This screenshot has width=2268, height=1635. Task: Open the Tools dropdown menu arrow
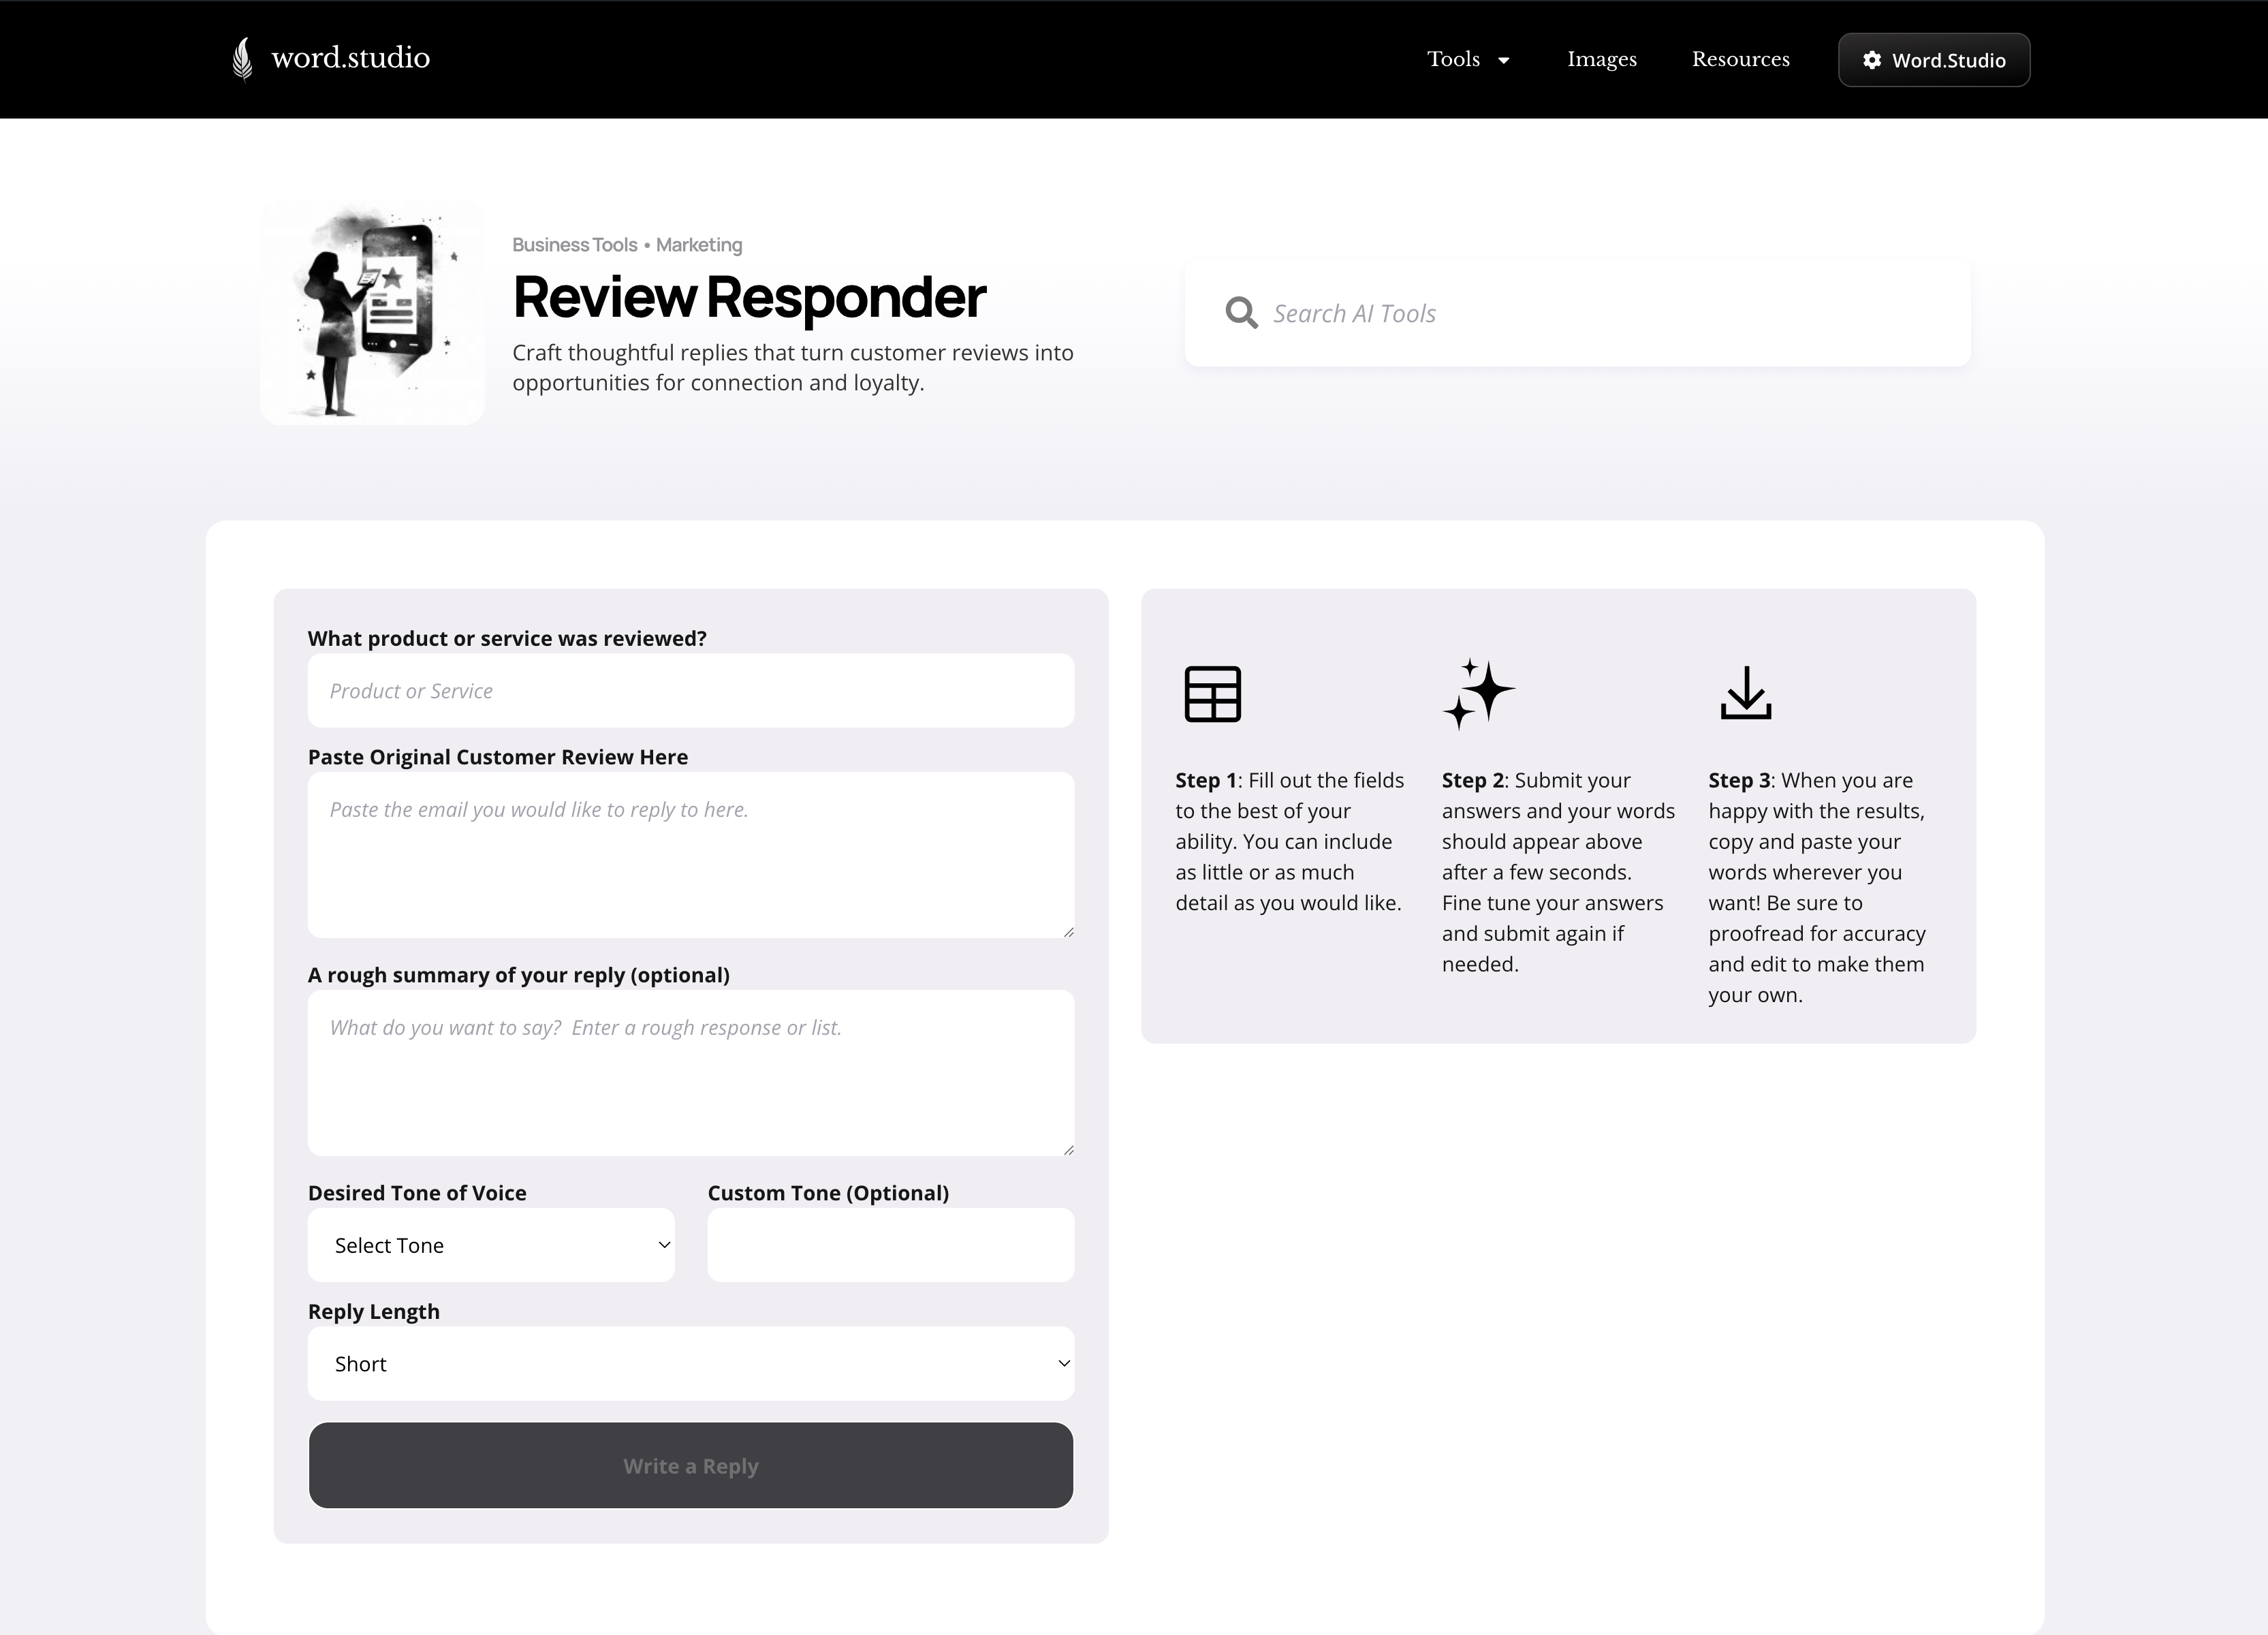point(1503,60)
